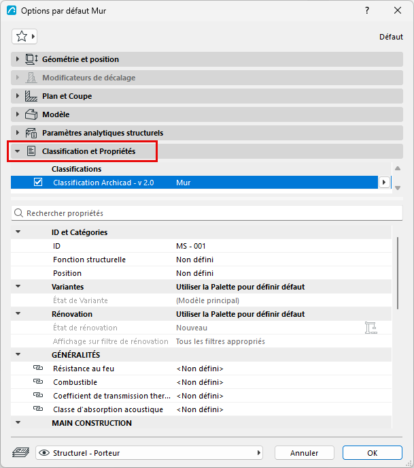Select the ID value MS - 001
Screen dimensions: 414x468
click(190, 246)
